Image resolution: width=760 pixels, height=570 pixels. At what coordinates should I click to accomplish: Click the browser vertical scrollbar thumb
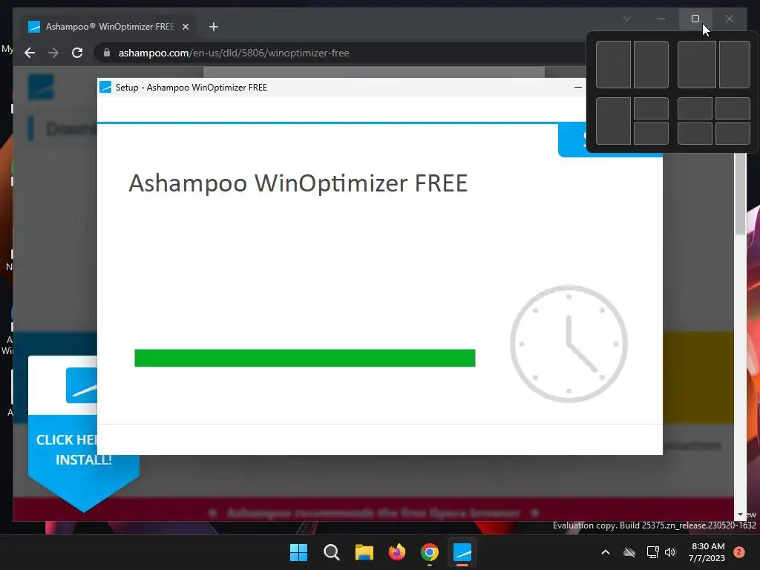740,194
